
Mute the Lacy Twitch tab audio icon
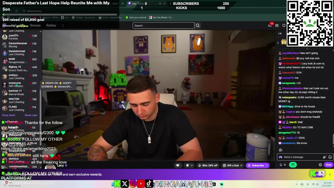[x=160, y=4]
